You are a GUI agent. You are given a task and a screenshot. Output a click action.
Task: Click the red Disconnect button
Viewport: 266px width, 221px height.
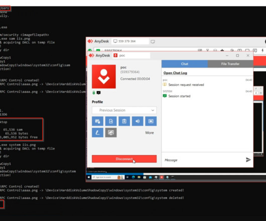[124, 159]
